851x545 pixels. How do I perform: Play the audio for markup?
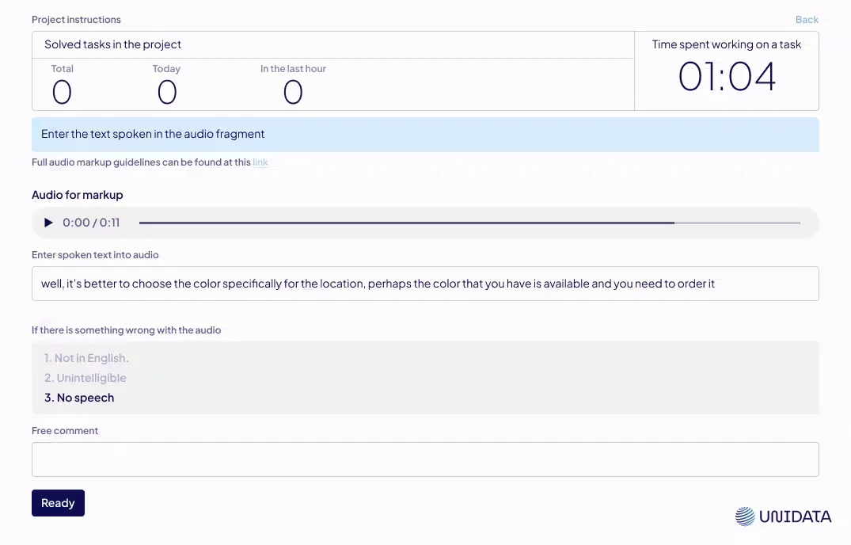(x=48, y=223)
